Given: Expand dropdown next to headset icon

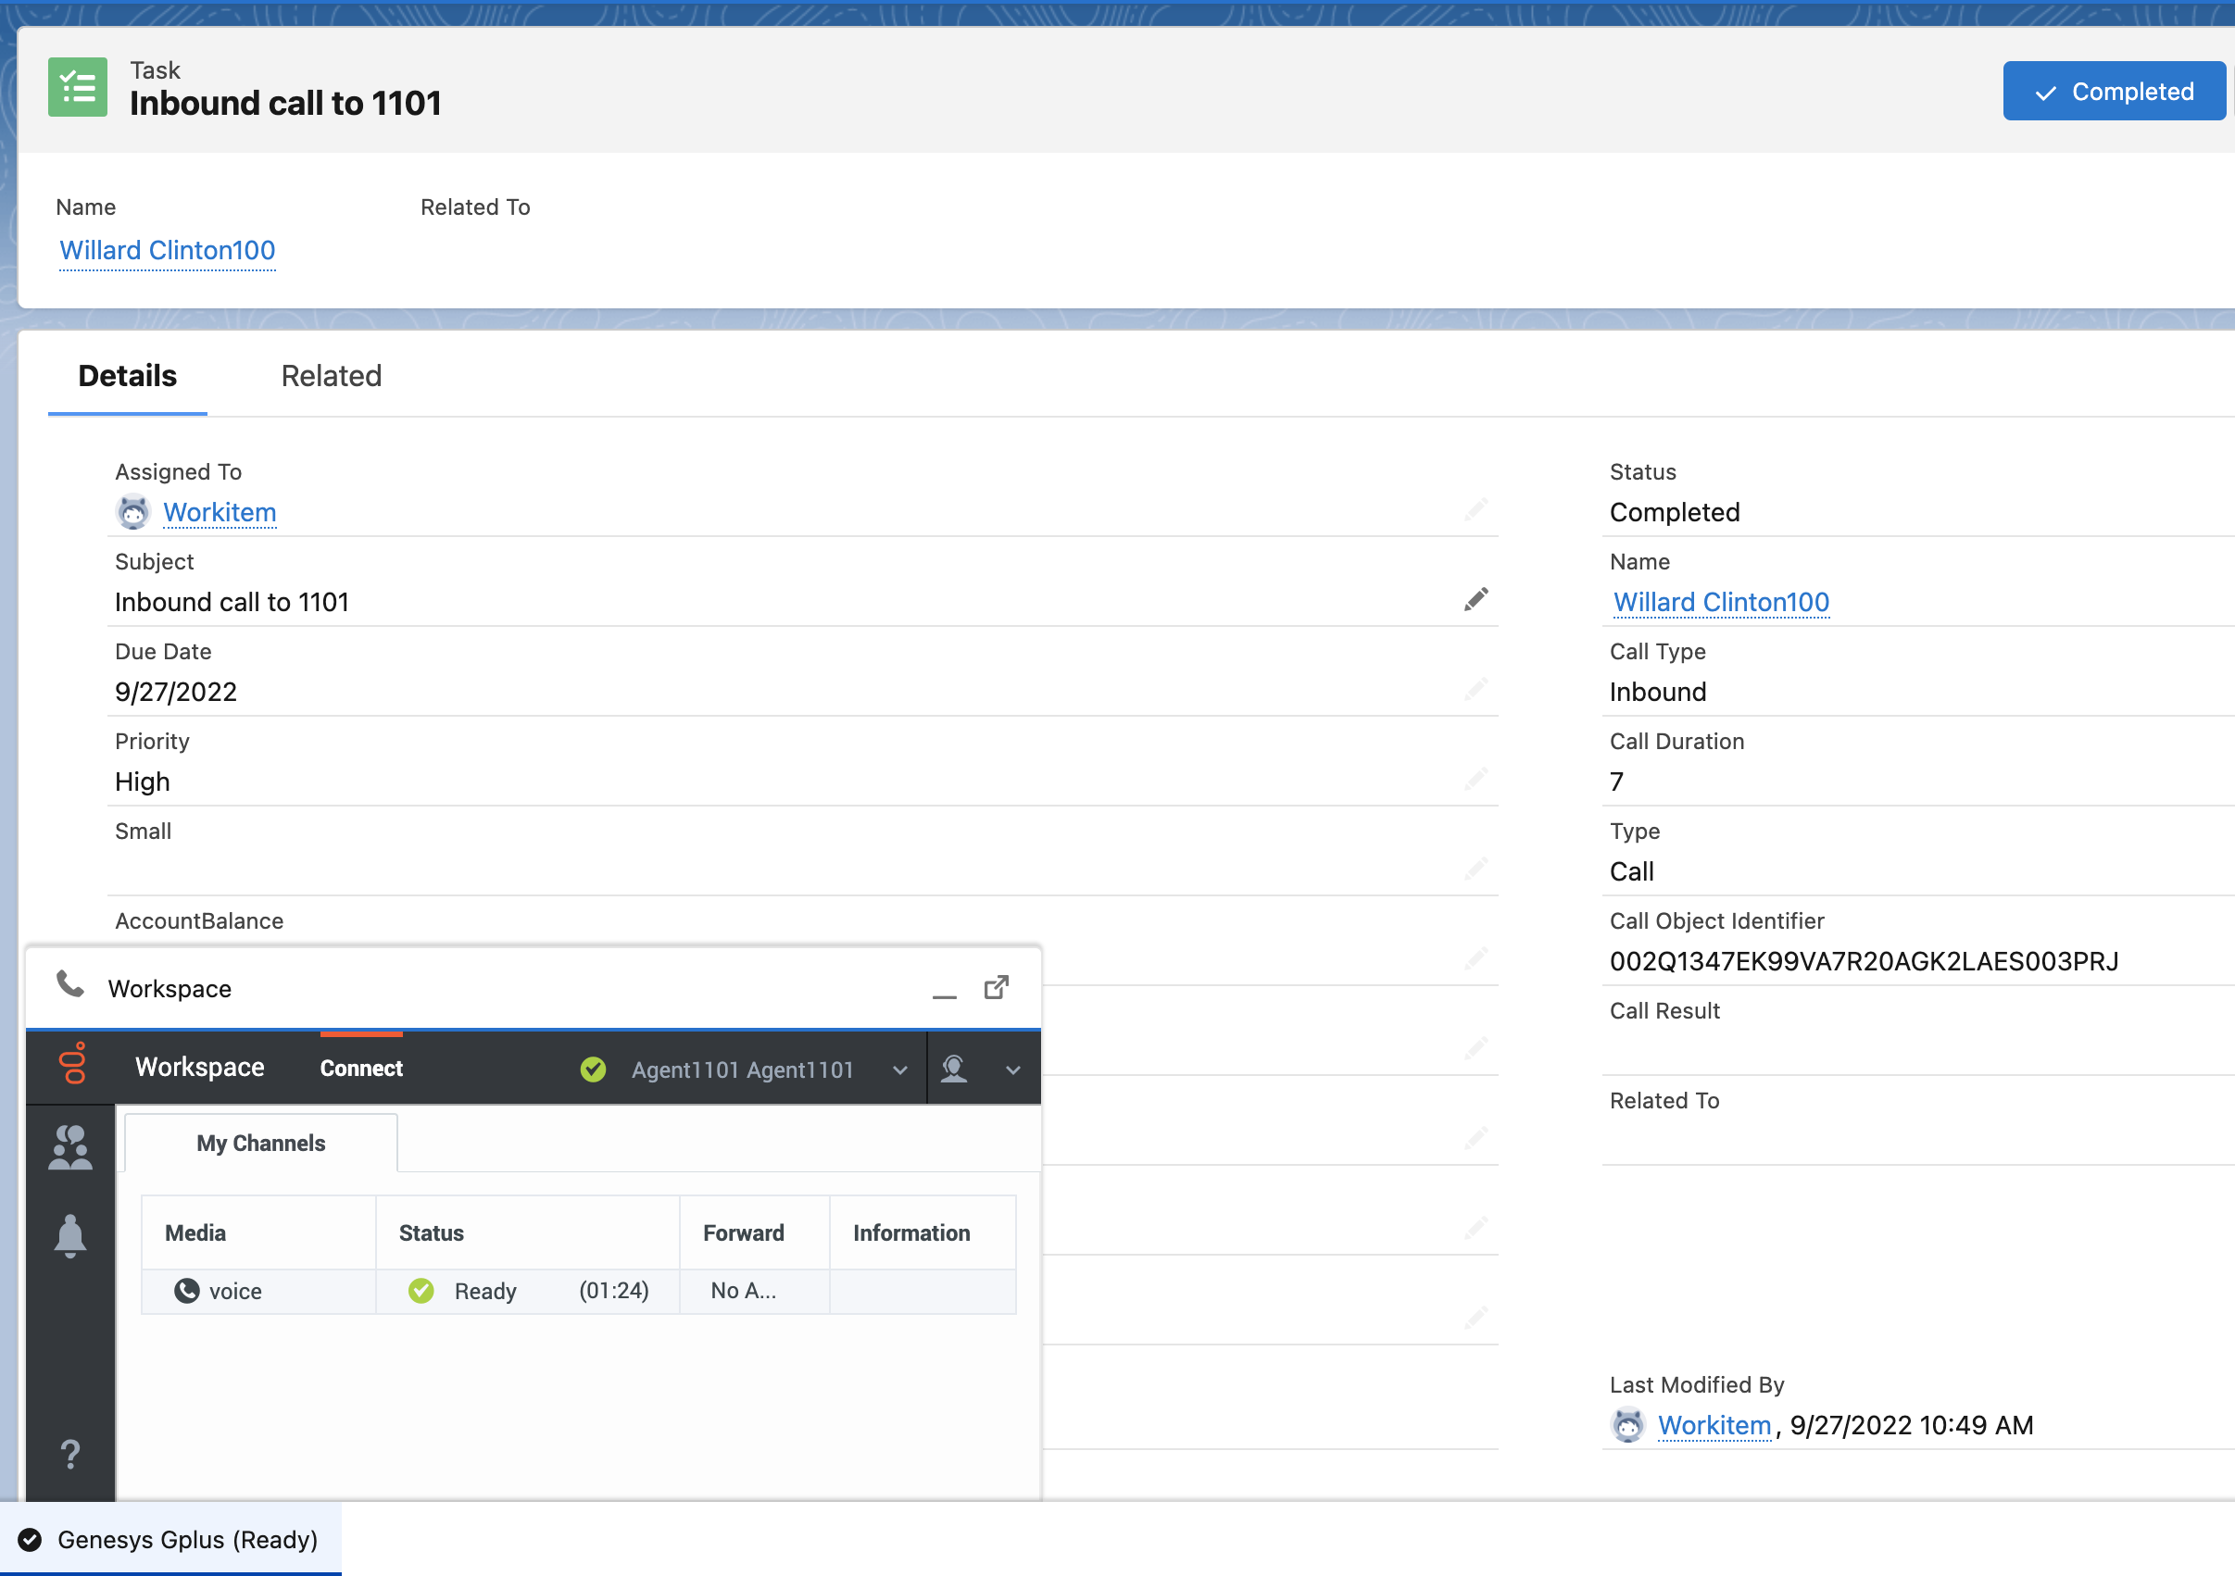Looking at the screenshot, I should click(x=1013, y=1069).
